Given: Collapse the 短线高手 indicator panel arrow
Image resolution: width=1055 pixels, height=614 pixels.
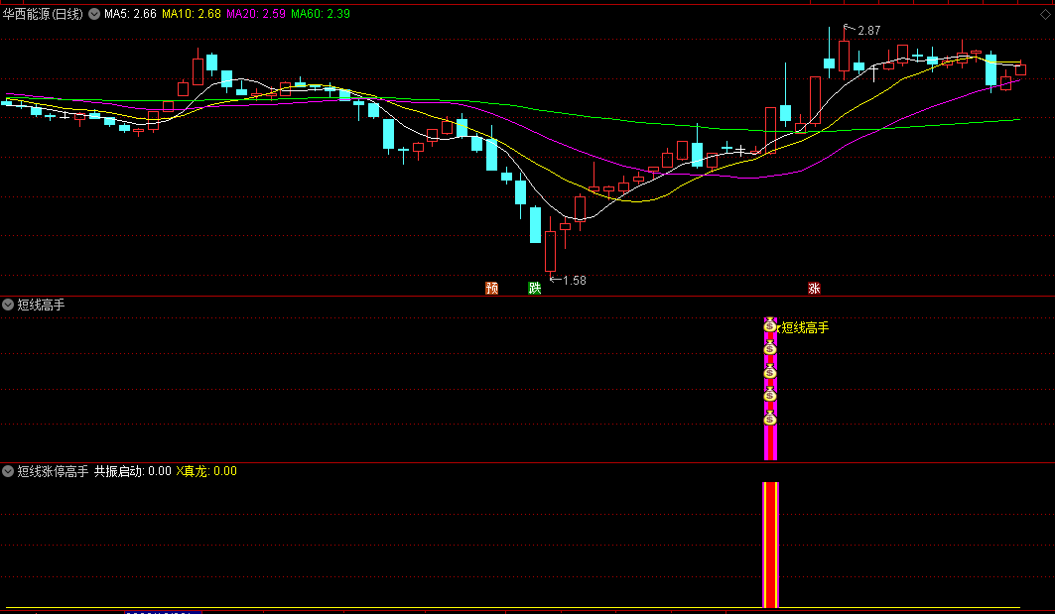Looking at the screenshot, I should (x=8, y=305).
